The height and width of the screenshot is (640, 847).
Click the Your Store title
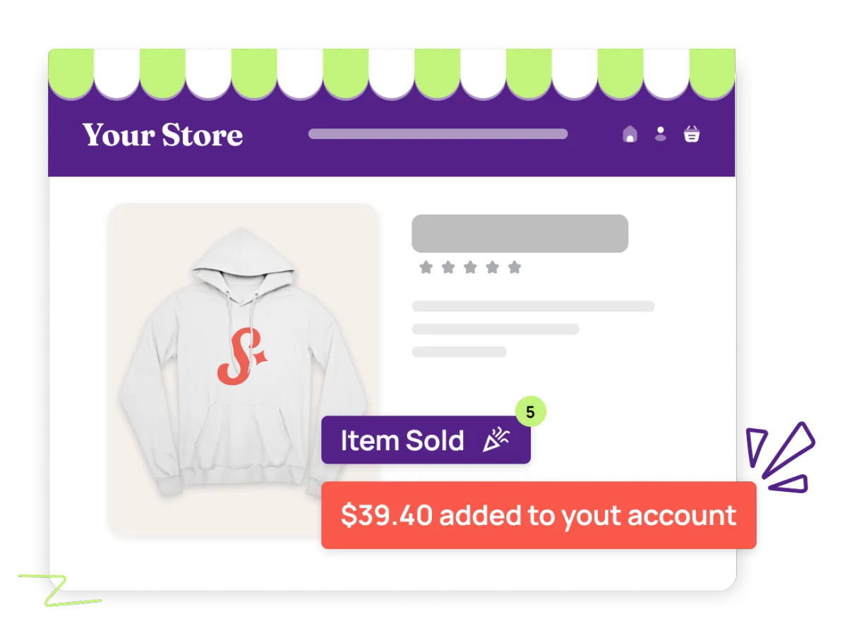pyautogui.click(x=162, y=135)
